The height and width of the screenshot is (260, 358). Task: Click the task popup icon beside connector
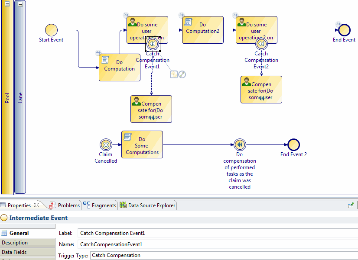pos(174,74)
